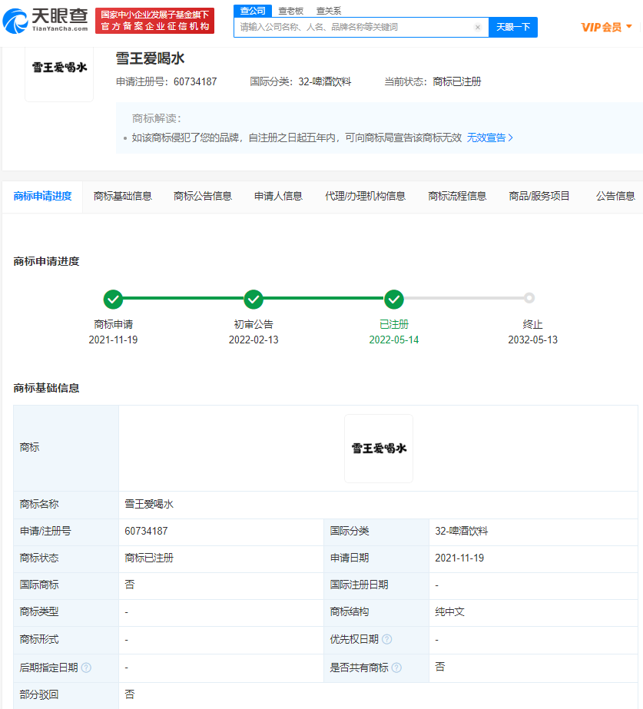Expand the 无效宣告 link arrow
Viewport: 643px width, 709px height.
(510, 138)
